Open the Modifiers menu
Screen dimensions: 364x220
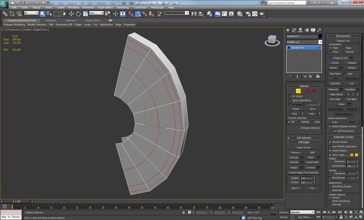[x=74, y=7]
